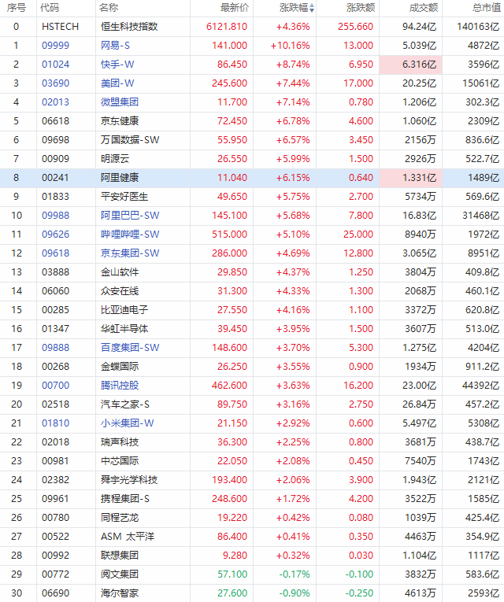Screen dimensions: 504x602
Task: Click the 代码 column header
Action: click(50, 8)
